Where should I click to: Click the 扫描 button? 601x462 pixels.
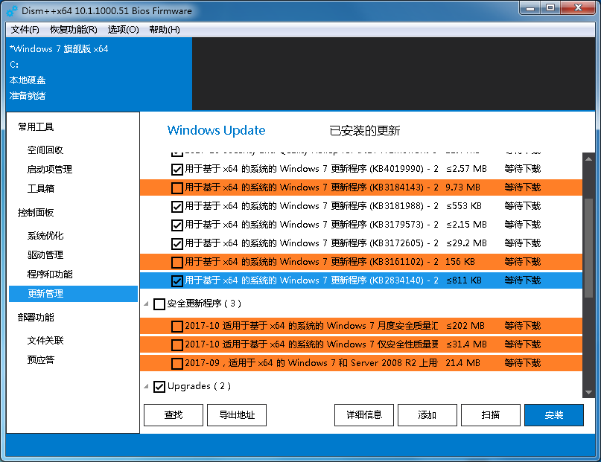pos(491,415)
